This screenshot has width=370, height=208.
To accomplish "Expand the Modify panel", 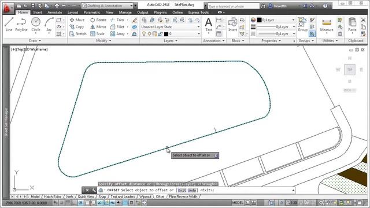I will click(103, 41).
